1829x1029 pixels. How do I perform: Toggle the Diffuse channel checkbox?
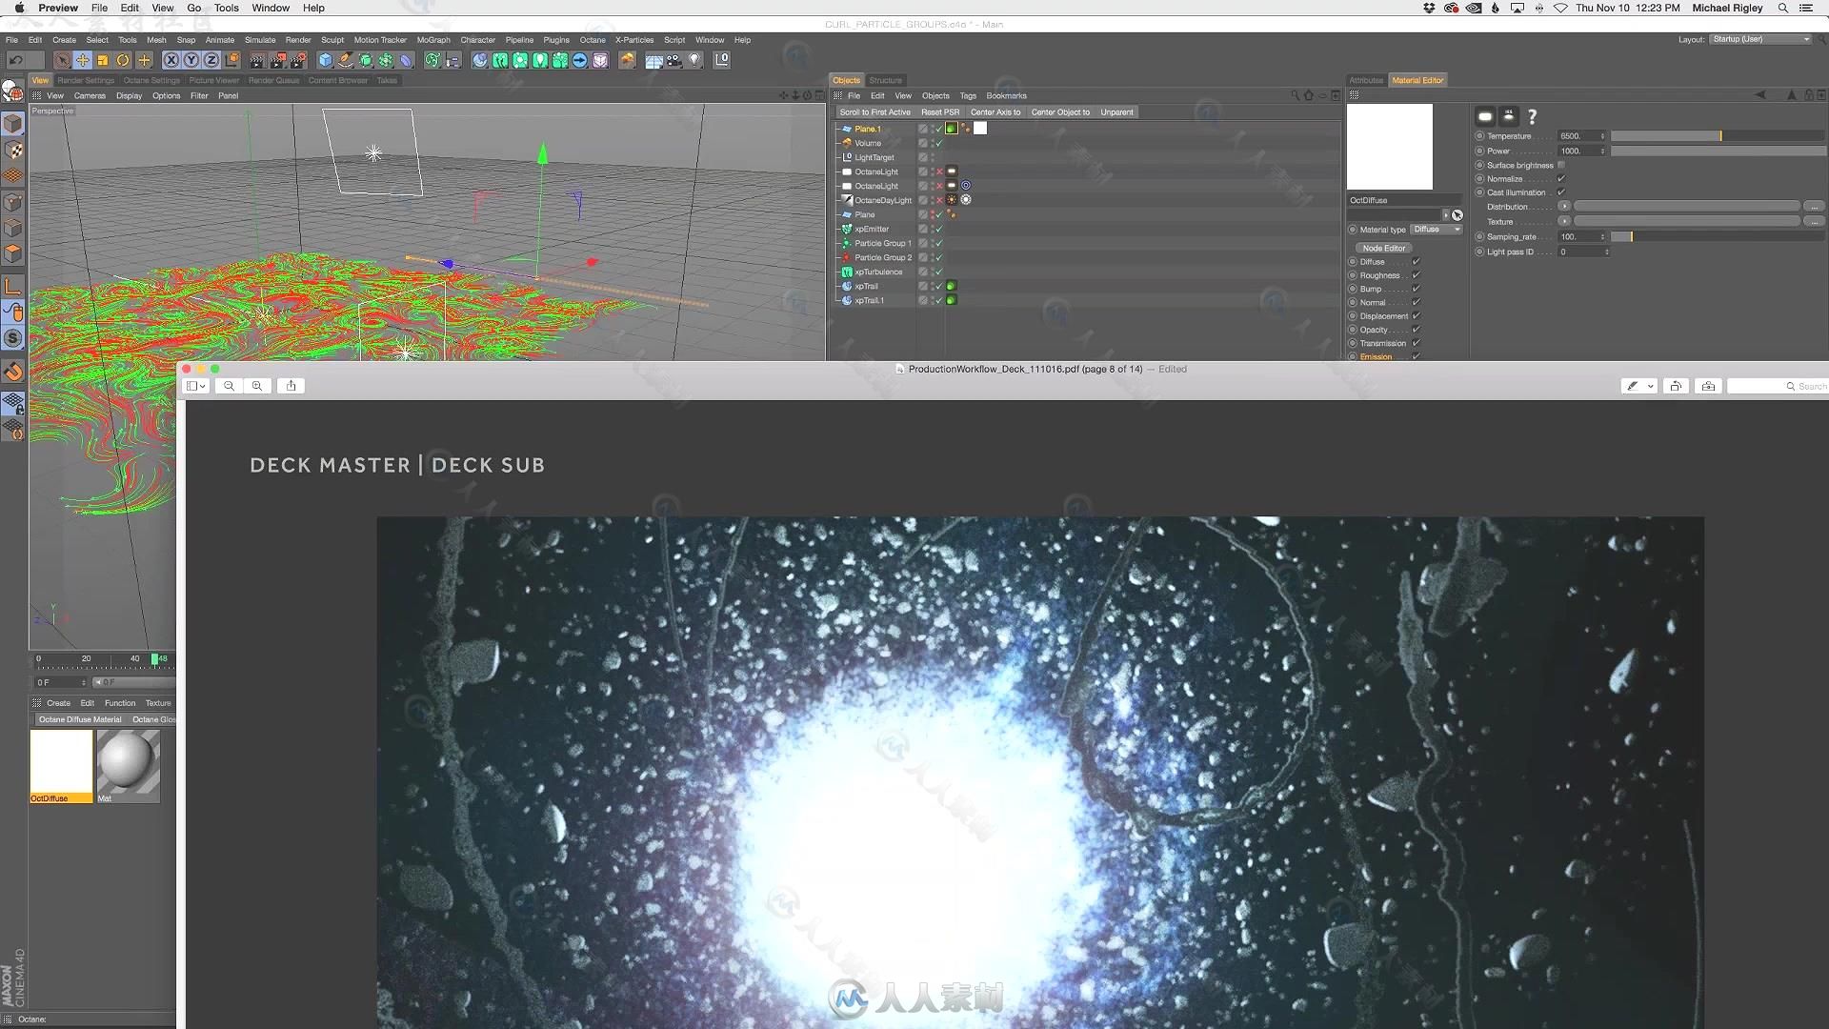tap(1416, 261)
